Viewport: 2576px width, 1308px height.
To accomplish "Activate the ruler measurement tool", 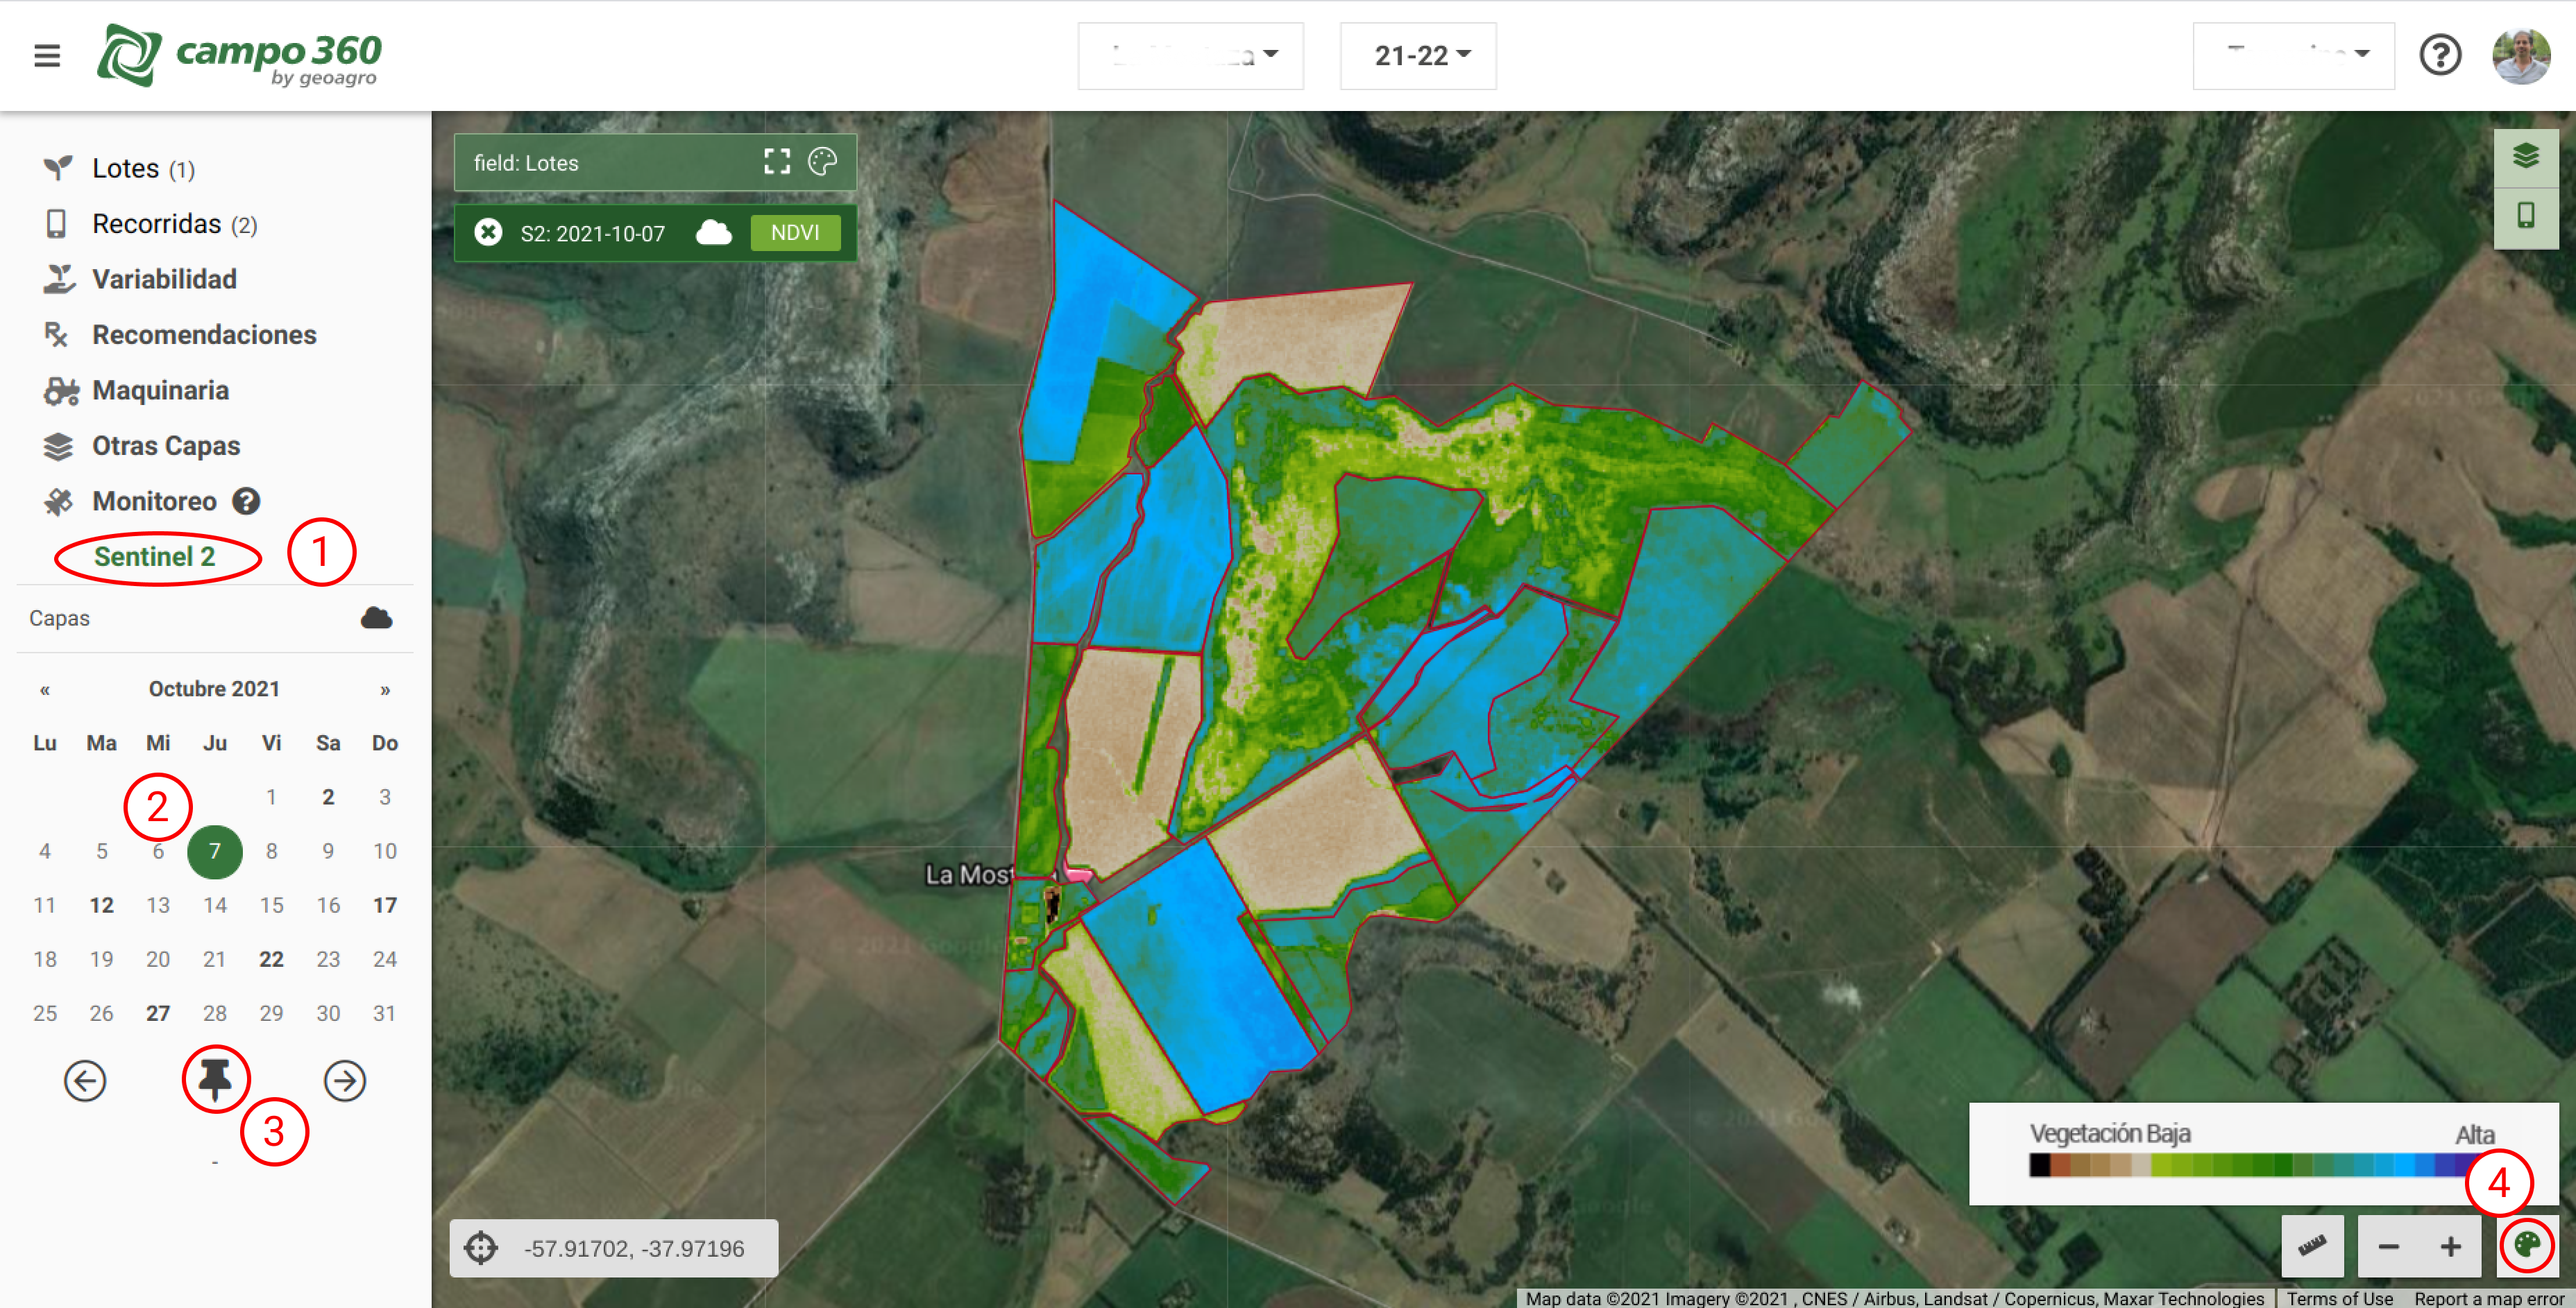I will [2311, 1246].
